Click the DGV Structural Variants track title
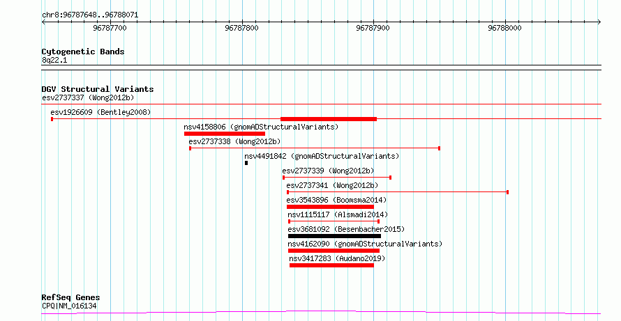Screen dimensions: 621x321 (x=98, y=89)
